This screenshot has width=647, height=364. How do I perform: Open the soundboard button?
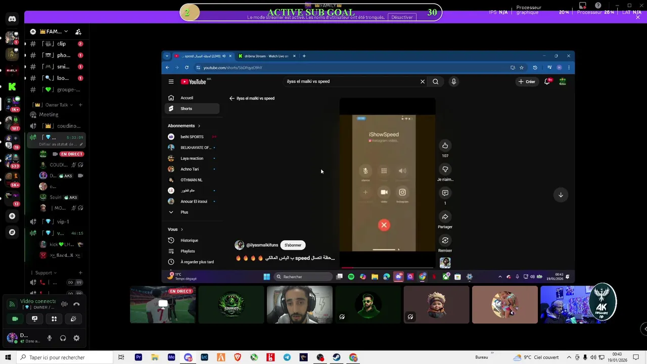(73, 318)
